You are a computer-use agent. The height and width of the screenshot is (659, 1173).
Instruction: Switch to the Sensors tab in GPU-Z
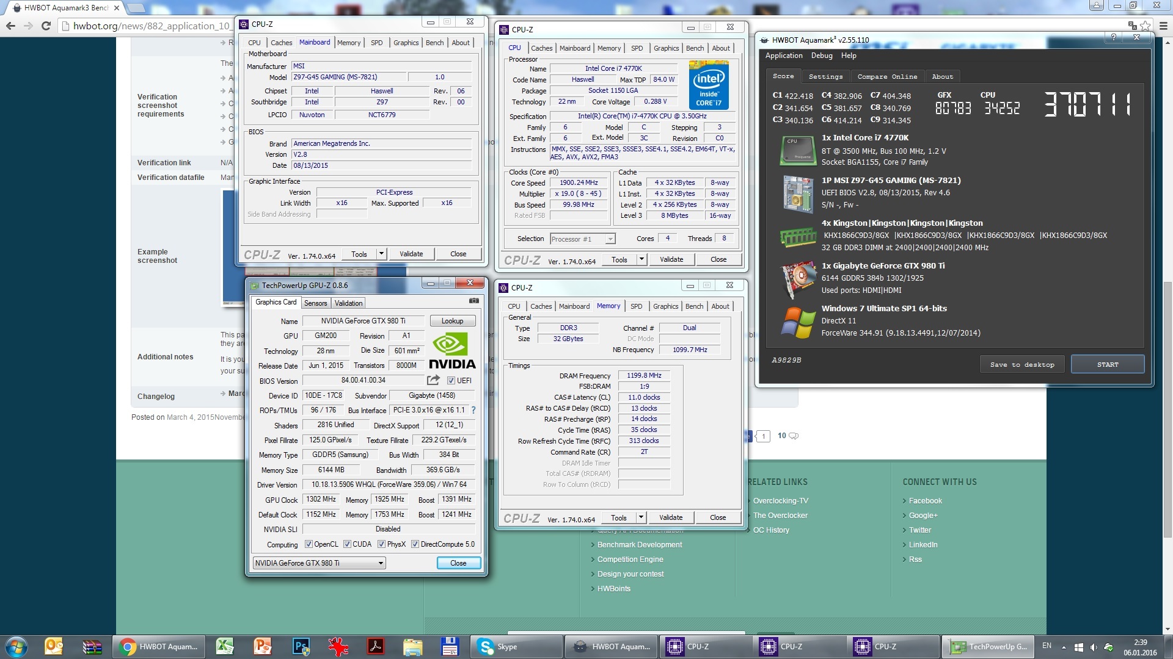coord(315,303)
